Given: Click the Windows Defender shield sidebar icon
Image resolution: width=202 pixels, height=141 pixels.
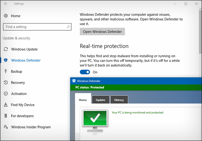Looking at the screenshot, I should 5,61.
